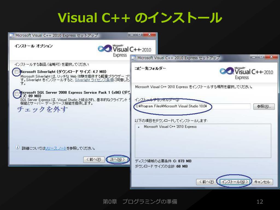This screenshot has height=210, width=280.
Task: Open the Silverlight ライセンス条項 link
Action: 94,80
